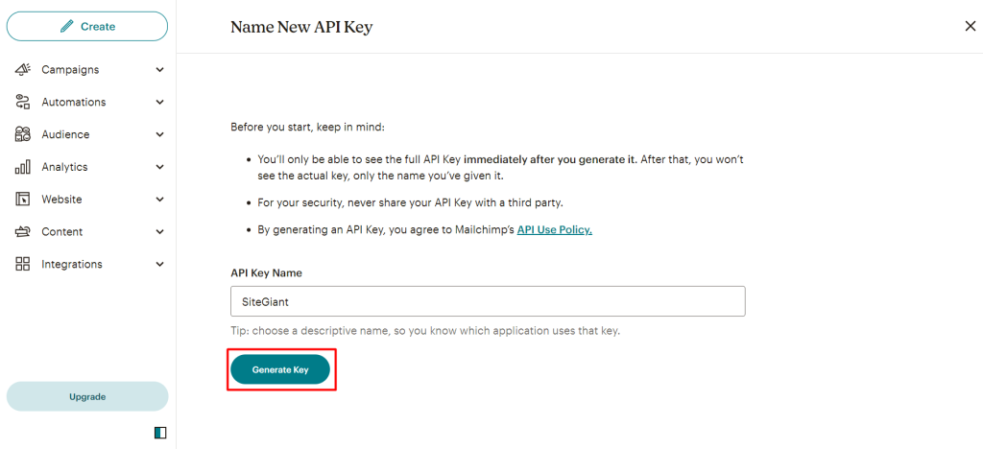The height and width of the screenshot is (449, 983).
Task: Collapse the sidebar with panel toggle icon
Action: [x=160, y=433]
